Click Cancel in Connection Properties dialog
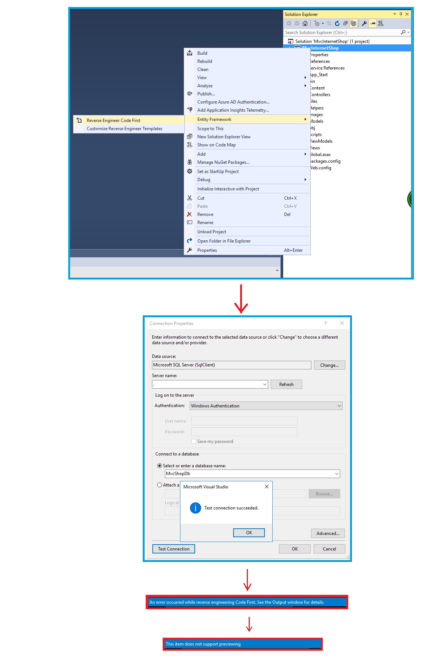The height and width of the screenshot is (664, 425). tap(329, 549)
